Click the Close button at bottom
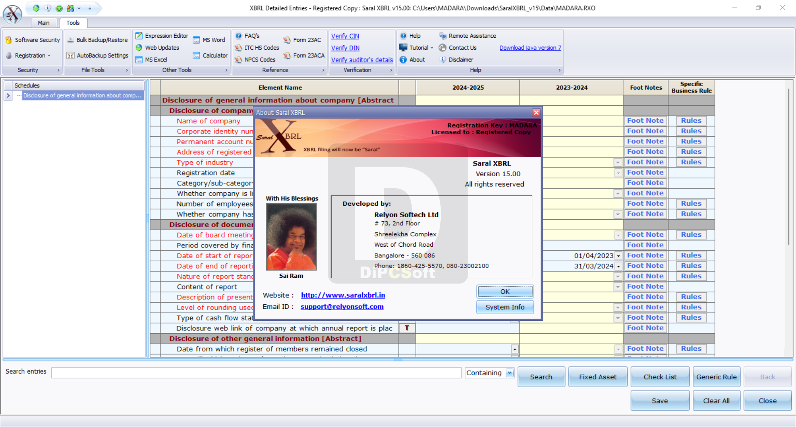 (x=767, y=401)
